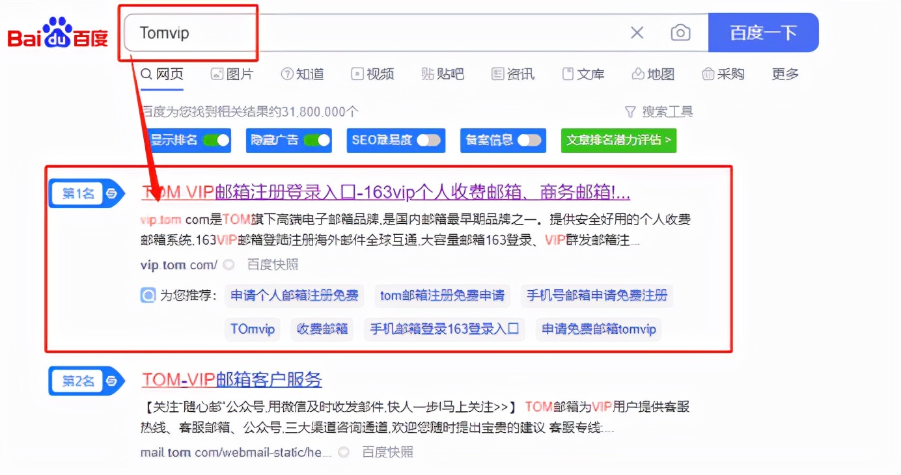Click 文章排名潜力评估 green button
Viewport: 901px width, 475px height.
tap(618, 140)
